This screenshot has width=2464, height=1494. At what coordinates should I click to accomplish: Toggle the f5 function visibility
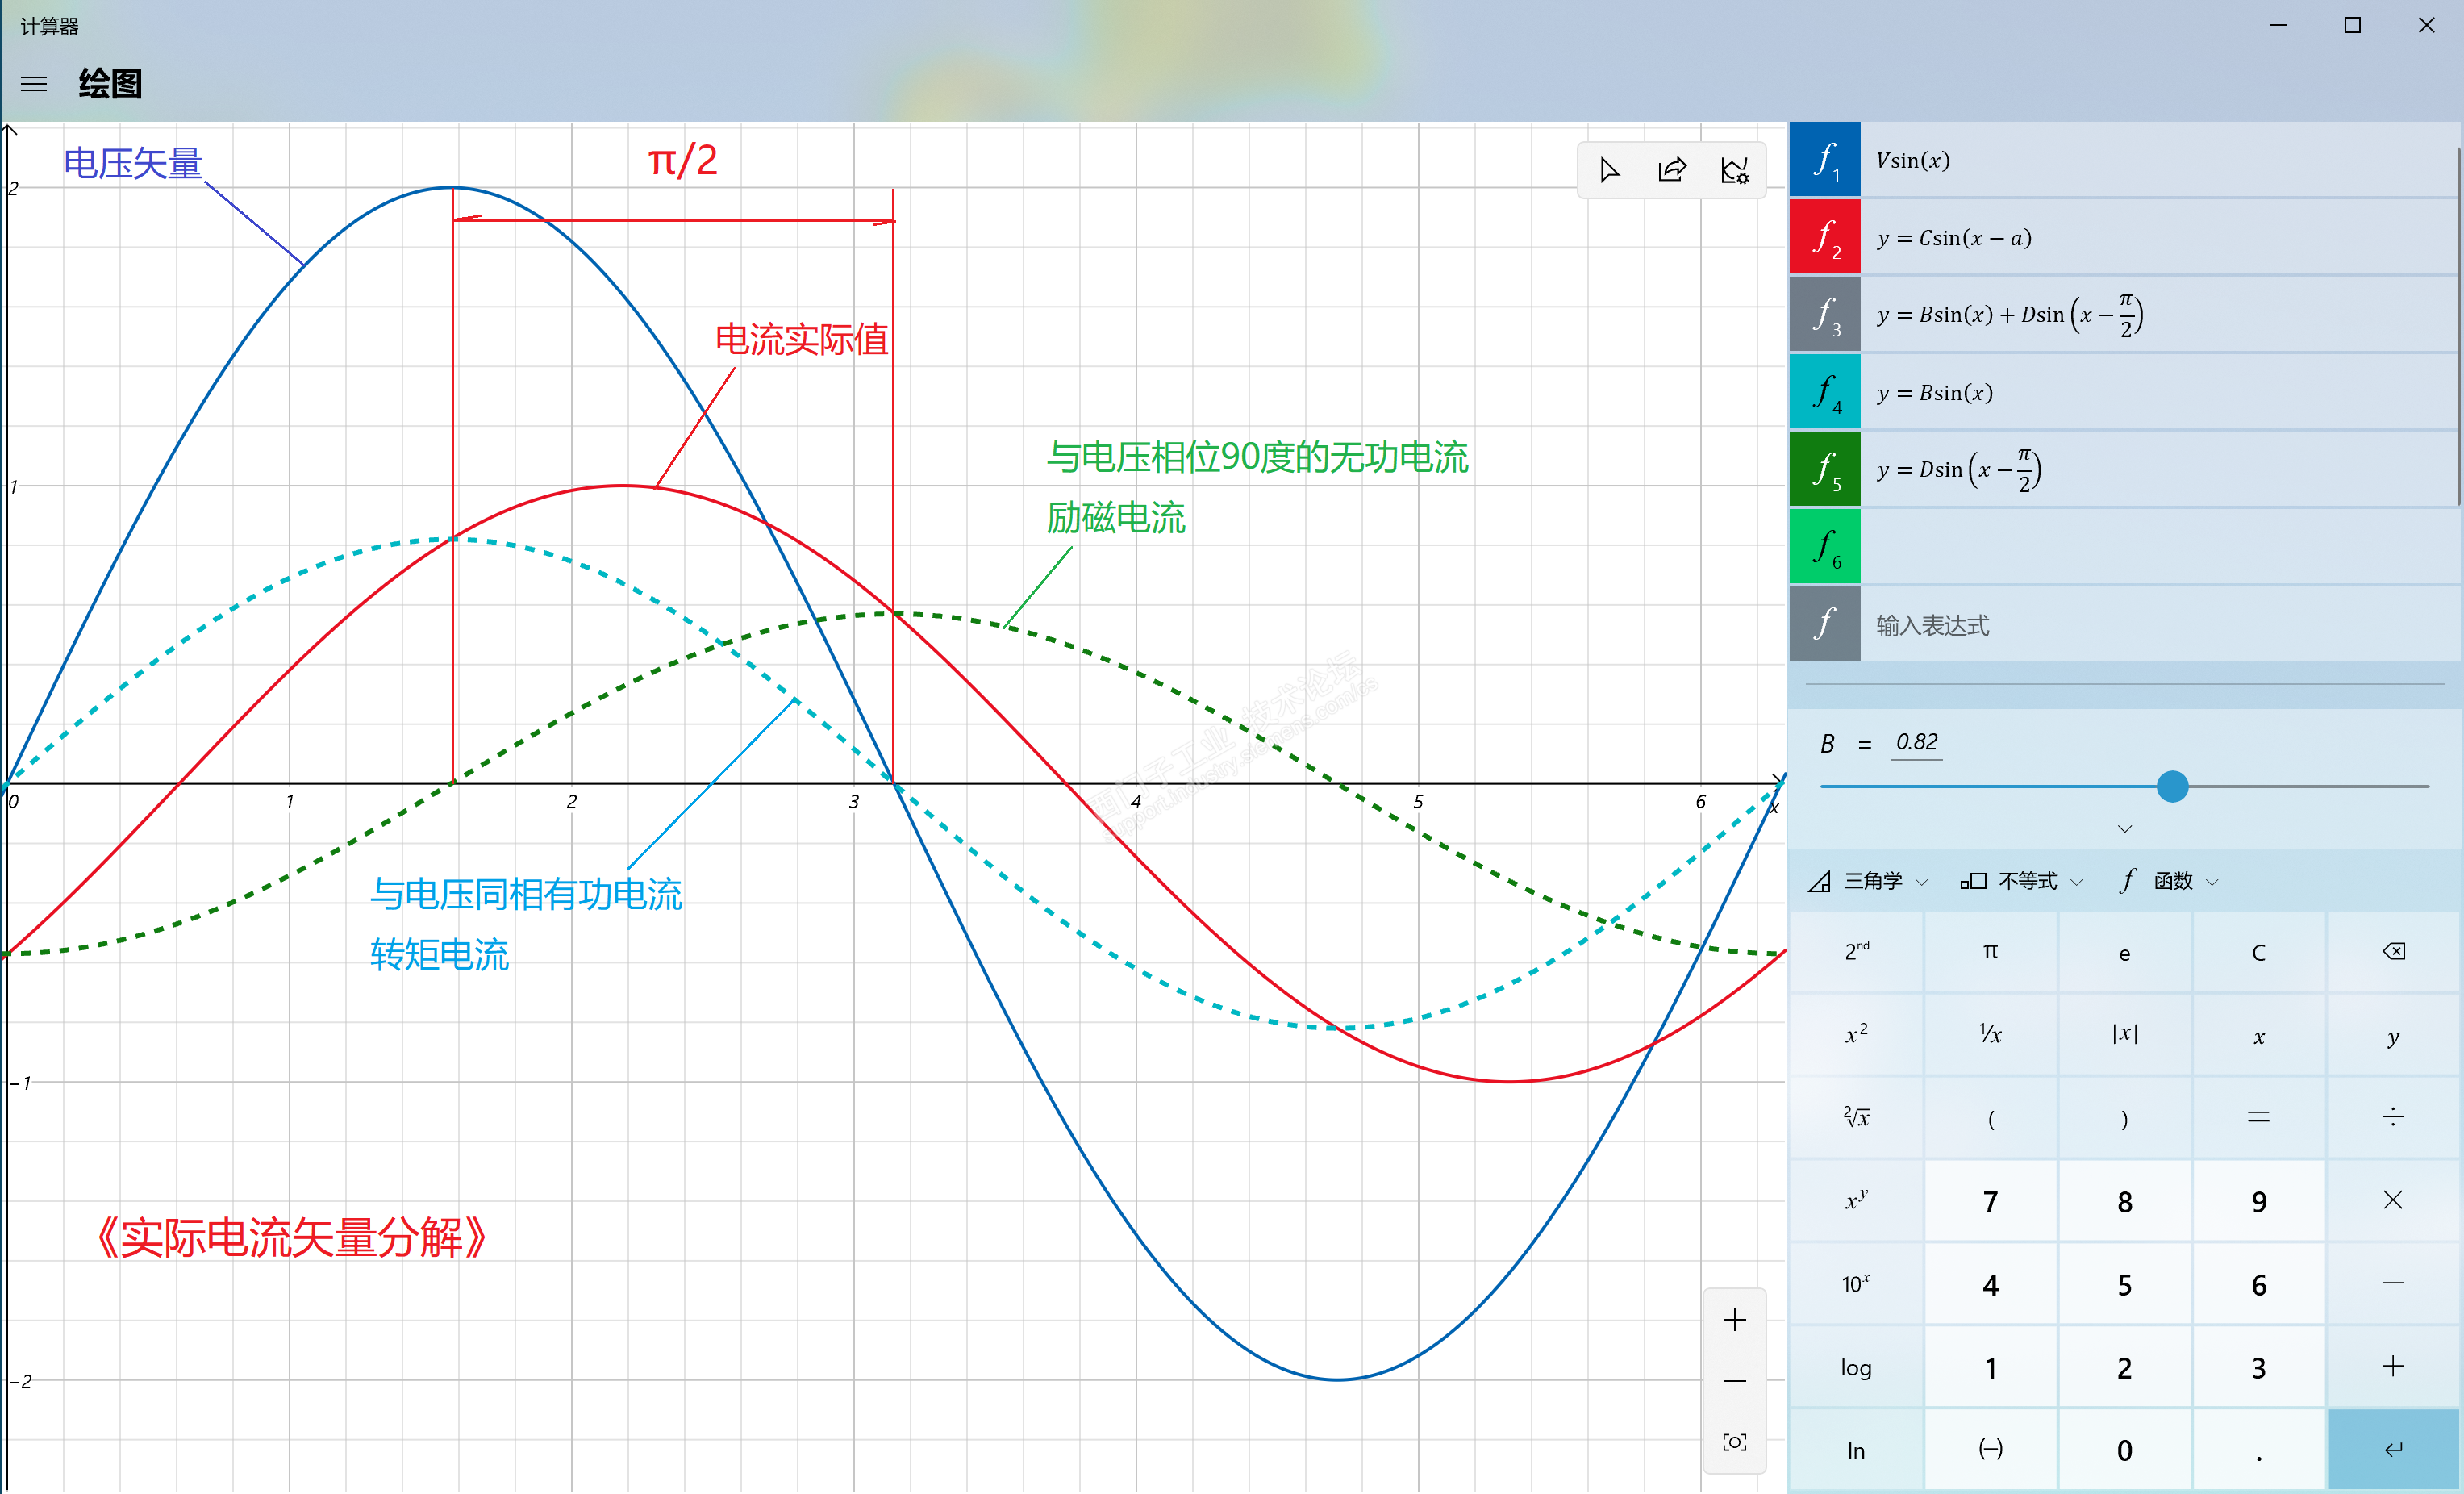1825,470
